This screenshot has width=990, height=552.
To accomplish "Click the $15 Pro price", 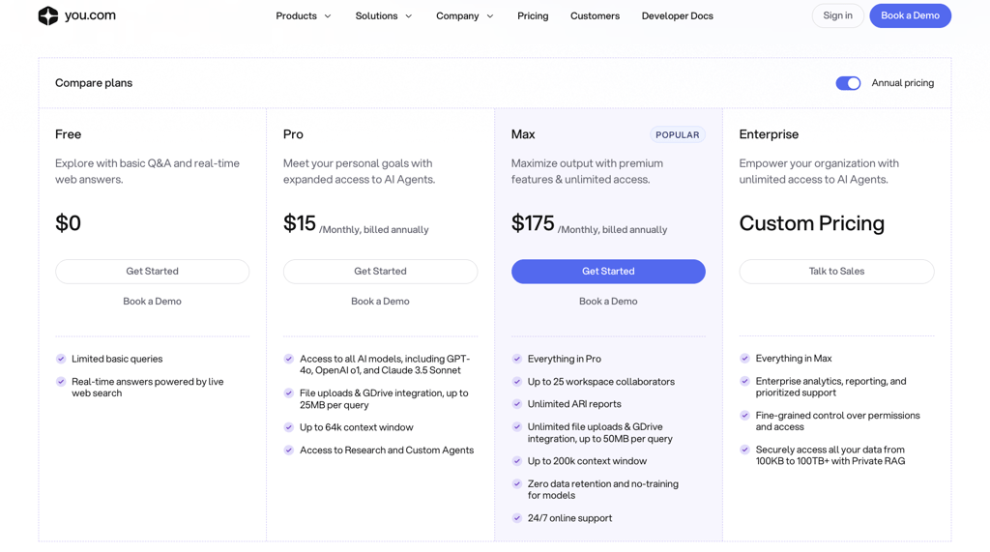I will pyautogui.click(x=300, y=223).
